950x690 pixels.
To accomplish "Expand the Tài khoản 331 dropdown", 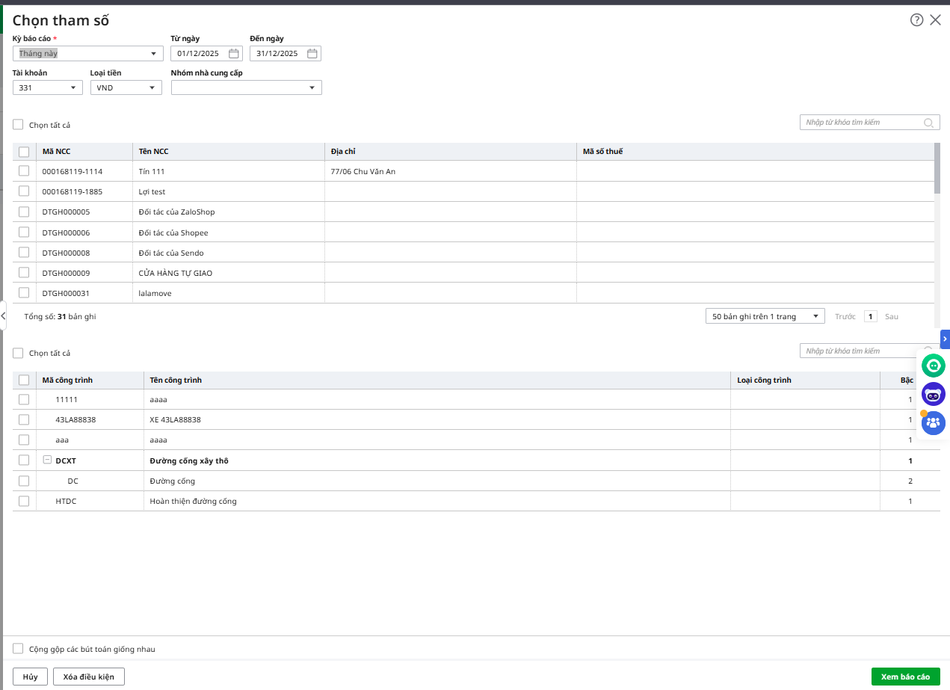I will click(73, 88).
